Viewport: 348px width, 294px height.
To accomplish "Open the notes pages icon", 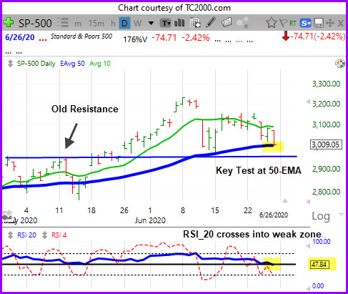I will click(x=227, y=23).
